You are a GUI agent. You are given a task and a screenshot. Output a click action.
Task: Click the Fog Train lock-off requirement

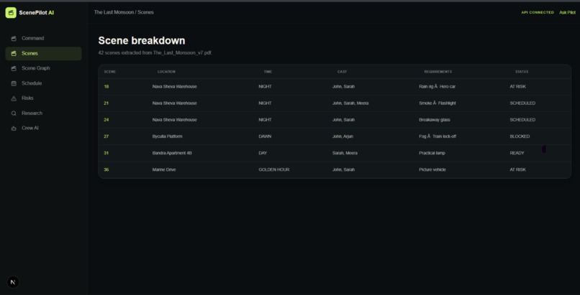[x=438, y=136]
